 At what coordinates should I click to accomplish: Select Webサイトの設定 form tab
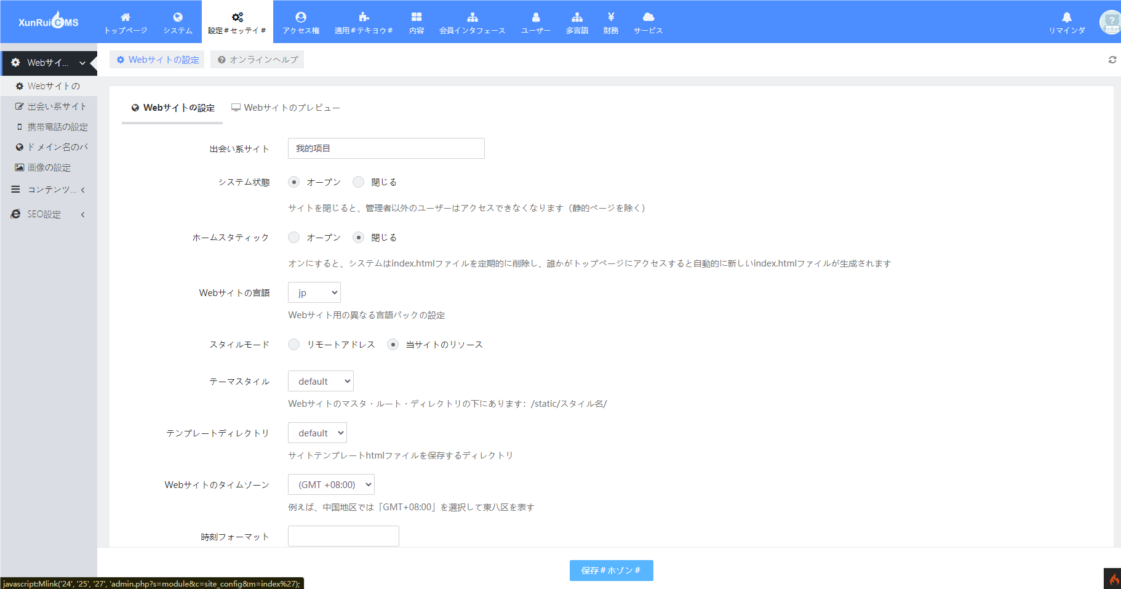pyautogui.click(x=172, y=108)
